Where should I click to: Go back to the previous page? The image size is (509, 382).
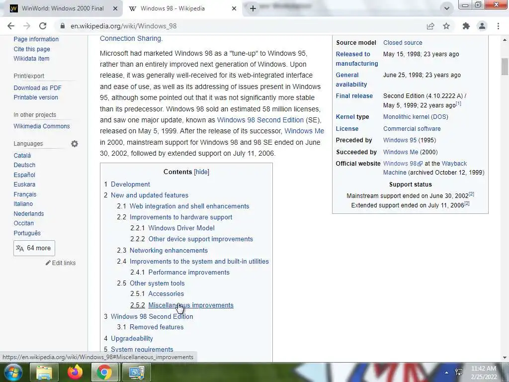(x=11, y=26)
